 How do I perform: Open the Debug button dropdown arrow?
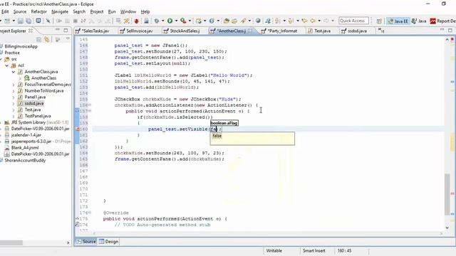point(162,21)
